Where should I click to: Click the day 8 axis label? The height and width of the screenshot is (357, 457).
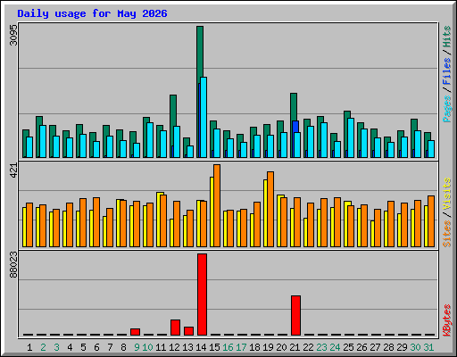click(123, 347)
